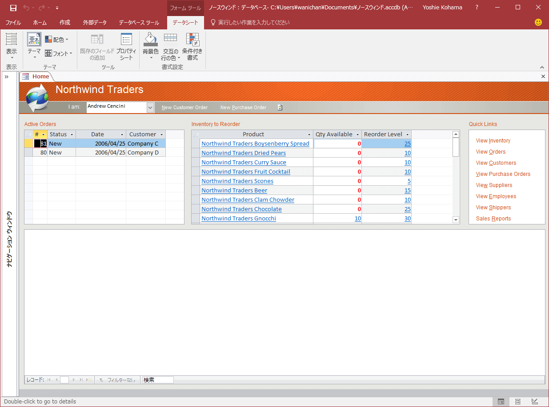This screenshot has width=549, height=407.
Task: Open the View Suppliers quick link
Action: point(494,185)
